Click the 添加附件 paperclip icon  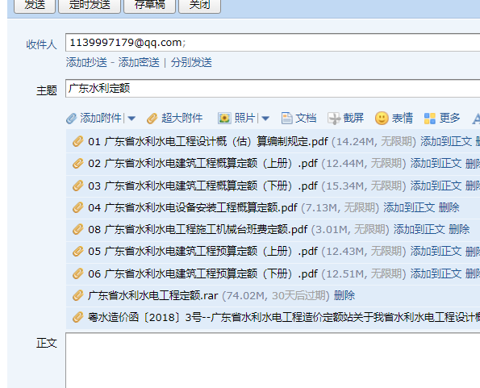click(x=71, y=119)
